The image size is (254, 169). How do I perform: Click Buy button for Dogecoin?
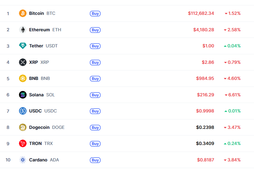95,127
